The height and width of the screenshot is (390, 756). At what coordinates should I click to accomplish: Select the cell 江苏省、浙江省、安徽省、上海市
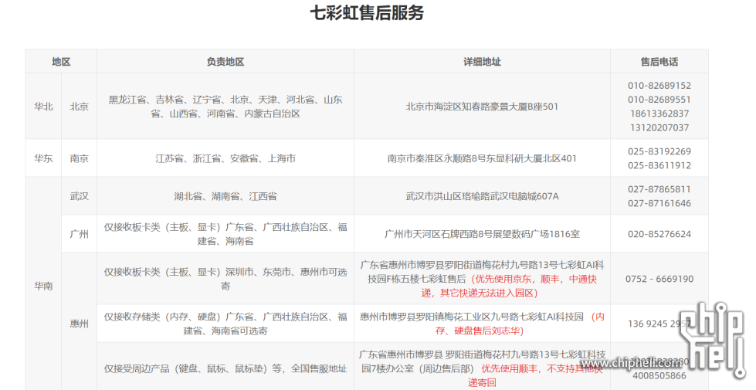[x=225, y=158]
